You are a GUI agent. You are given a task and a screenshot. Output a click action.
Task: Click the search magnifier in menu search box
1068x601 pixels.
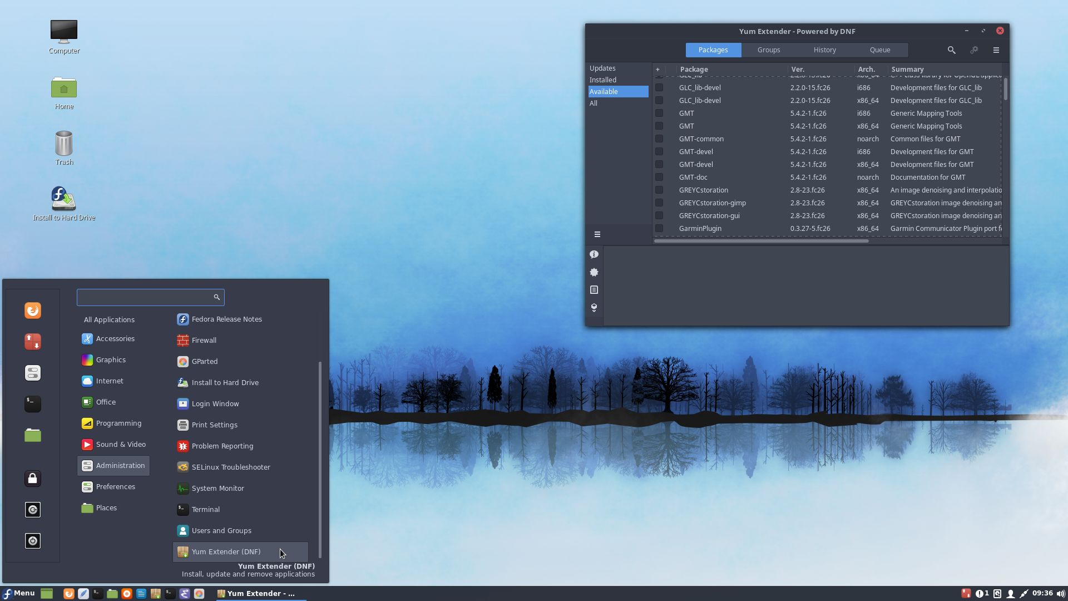coord(217,297)
